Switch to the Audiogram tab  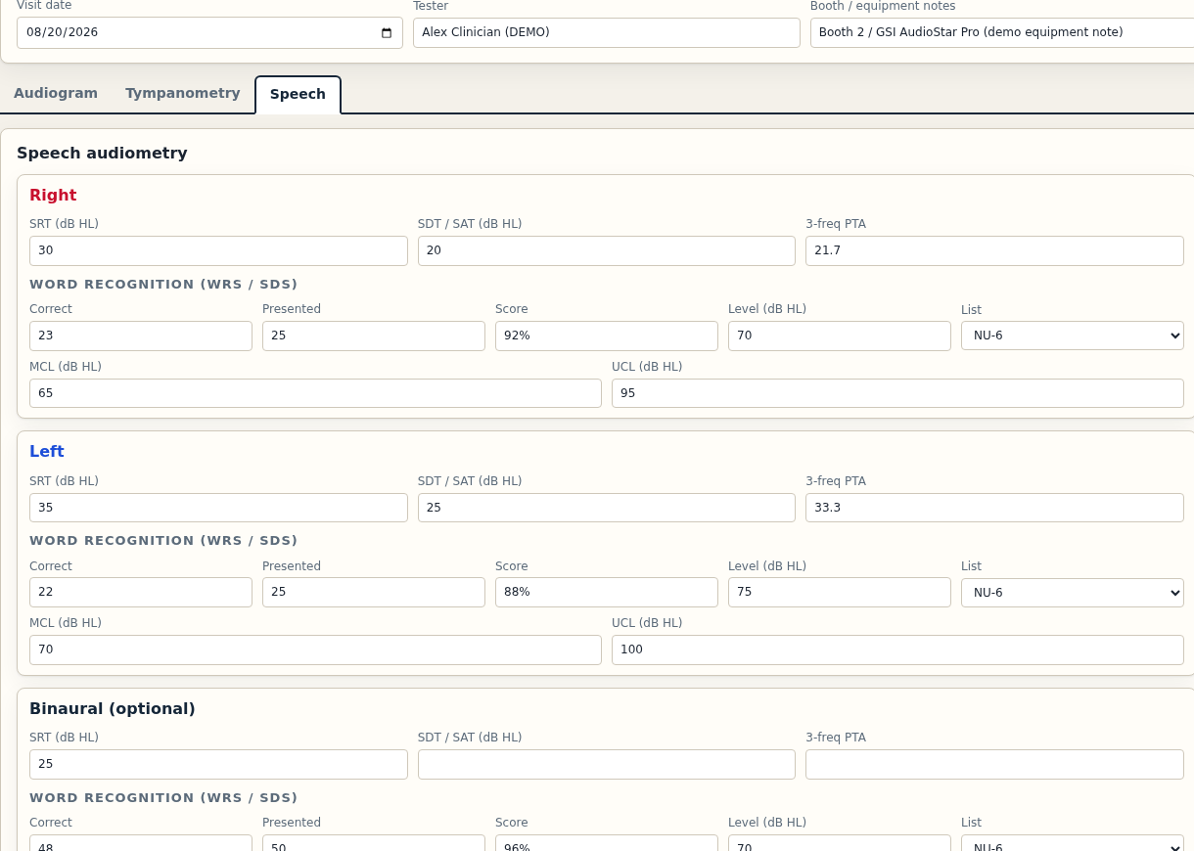click(56, 93)
